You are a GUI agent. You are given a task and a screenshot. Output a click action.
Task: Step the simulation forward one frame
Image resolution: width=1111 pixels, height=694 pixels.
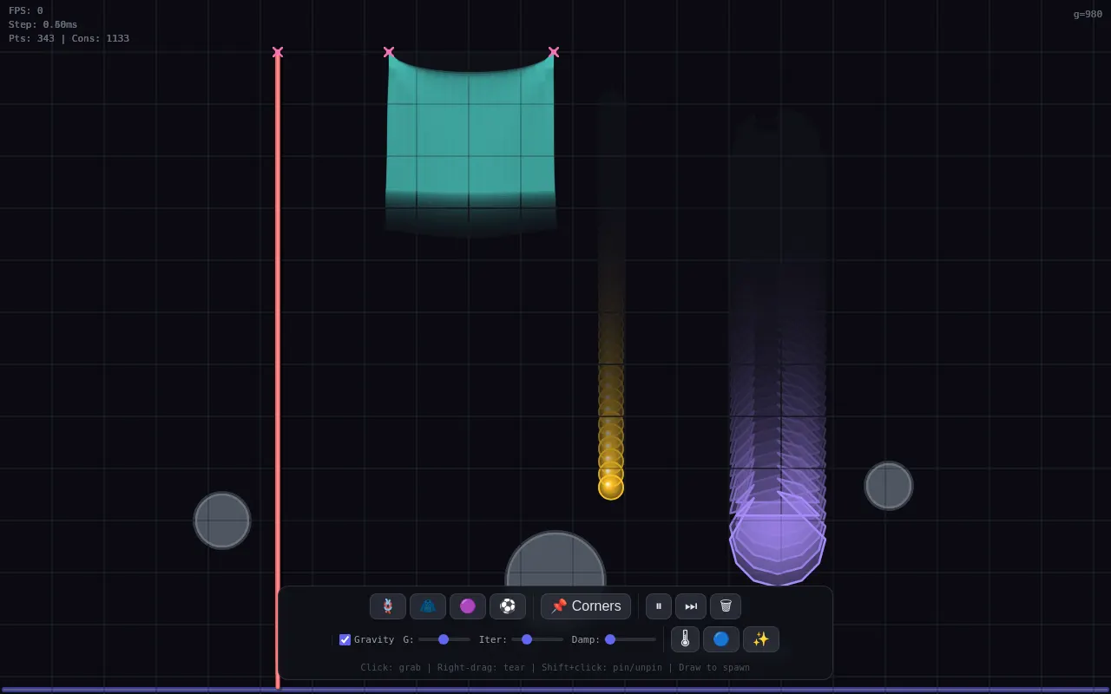(x=691, y=606)
